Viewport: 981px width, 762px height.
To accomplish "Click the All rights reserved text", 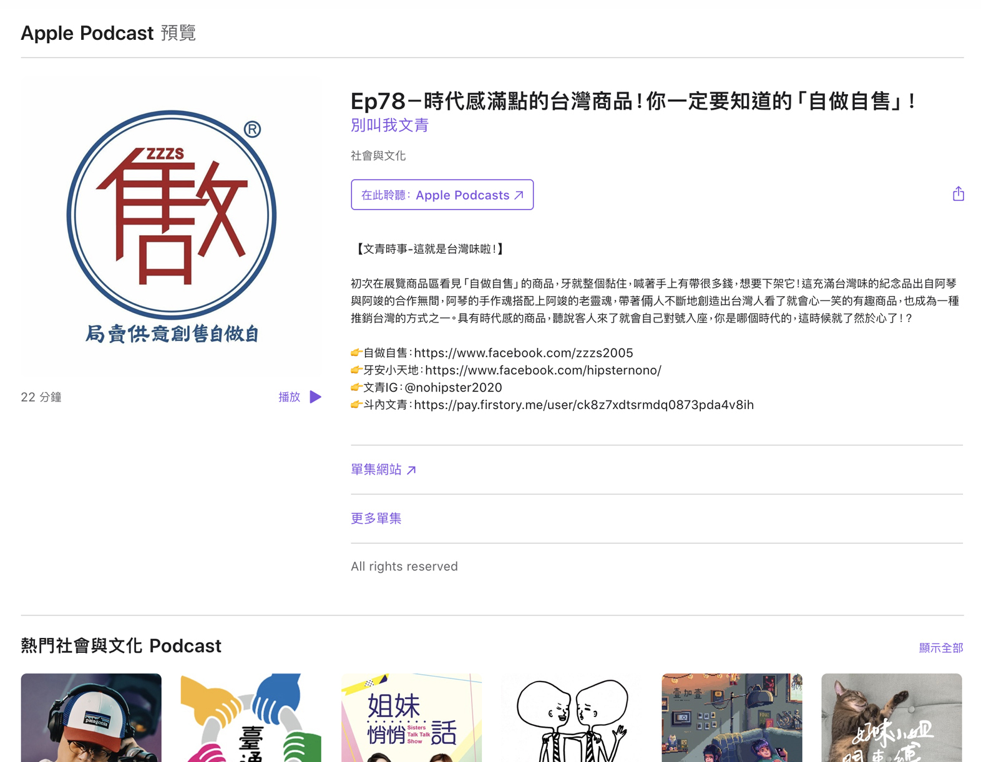I will click(404, 566).
